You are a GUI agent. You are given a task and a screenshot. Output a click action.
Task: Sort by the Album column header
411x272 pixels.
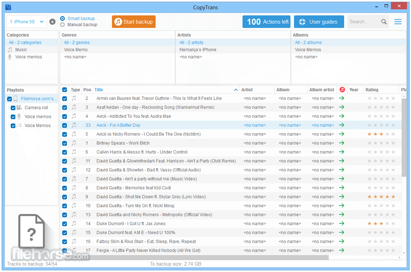point(291,90)
